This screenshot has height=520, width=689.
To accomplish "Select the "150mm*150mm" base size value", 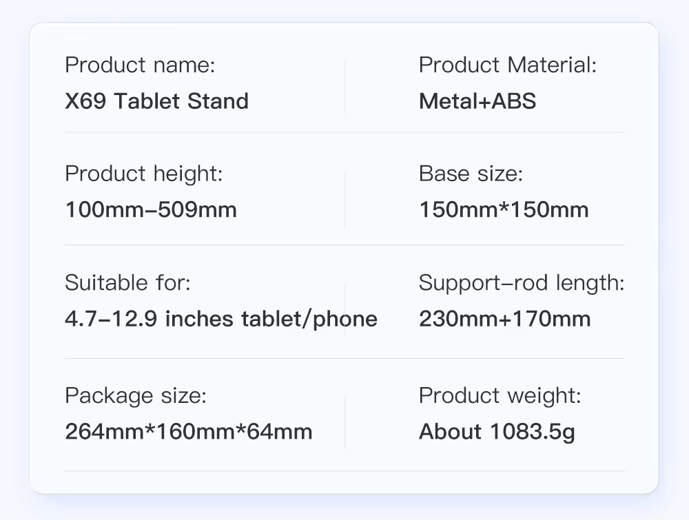I will [504, 209].
